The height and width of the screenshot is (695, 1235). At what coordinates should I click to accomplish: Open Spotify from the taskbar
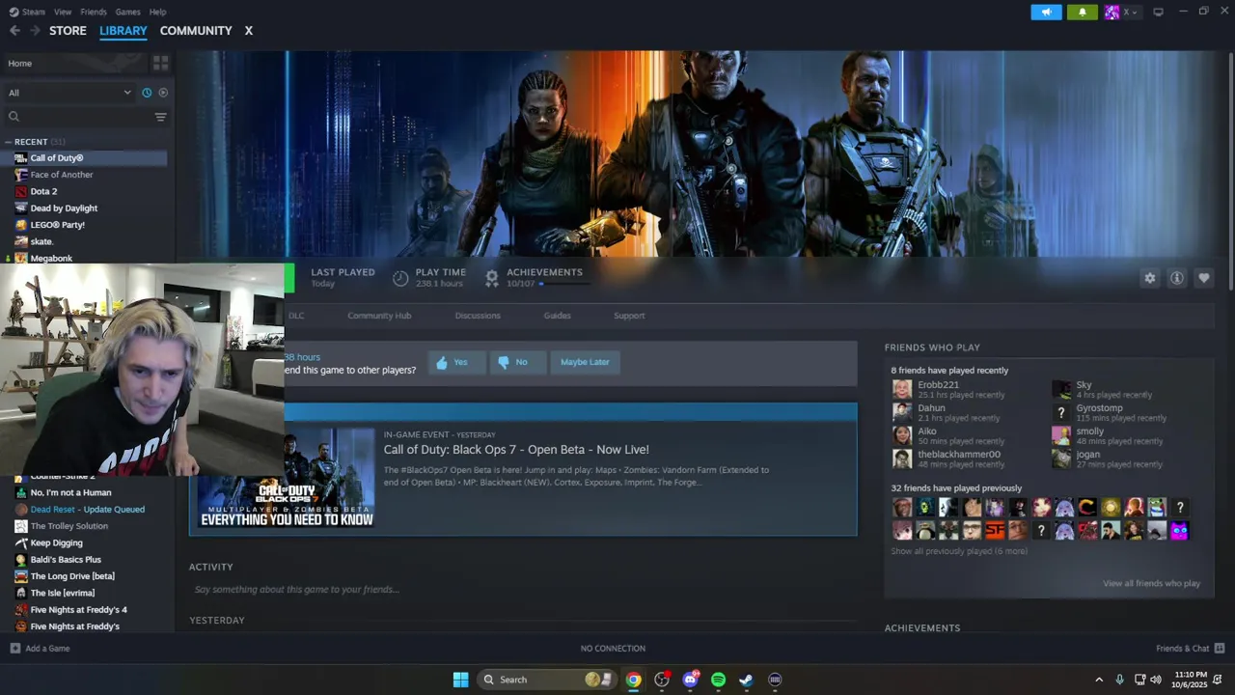click(718, 680)
